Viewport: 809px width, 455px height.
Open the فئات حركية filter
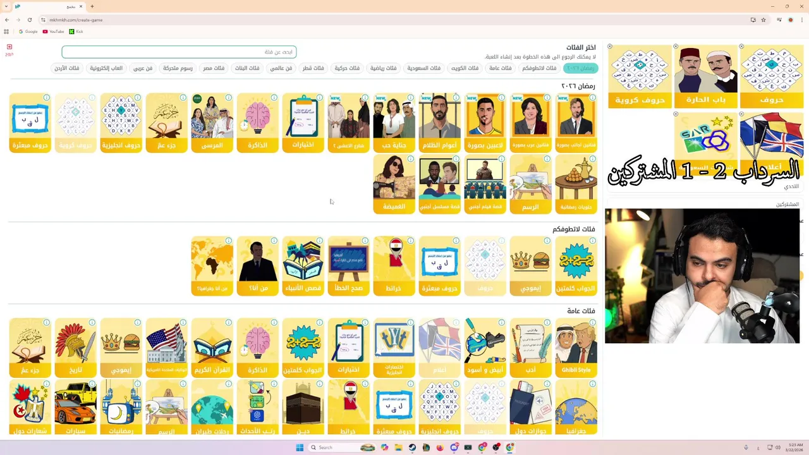(x=347, y=68)
